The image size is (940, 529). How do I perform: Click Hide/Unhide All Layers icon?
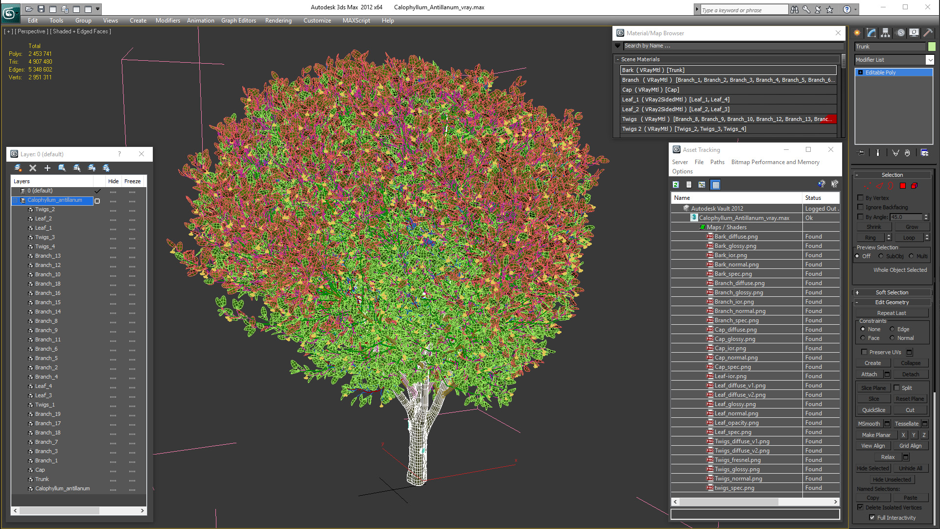point(92,168)
